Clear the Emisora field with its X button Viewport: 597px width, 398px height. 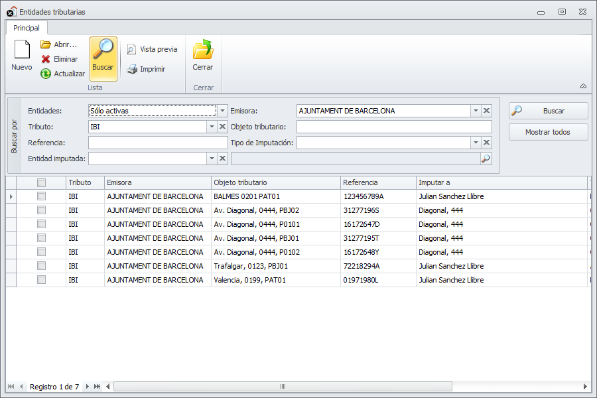click(486, 111)
